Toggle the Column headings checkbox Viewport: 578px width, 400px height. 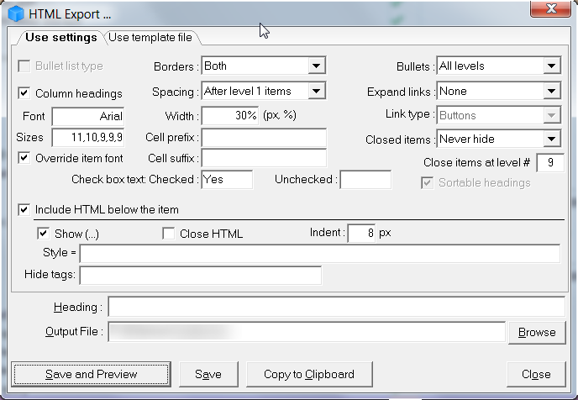click(24, 93)
